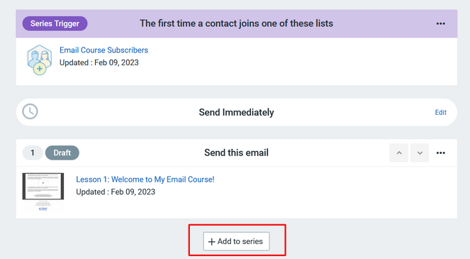The image size is (470, 259).
Task: Click the trigger heading about contact joining lists
Action: pos(236,23)
